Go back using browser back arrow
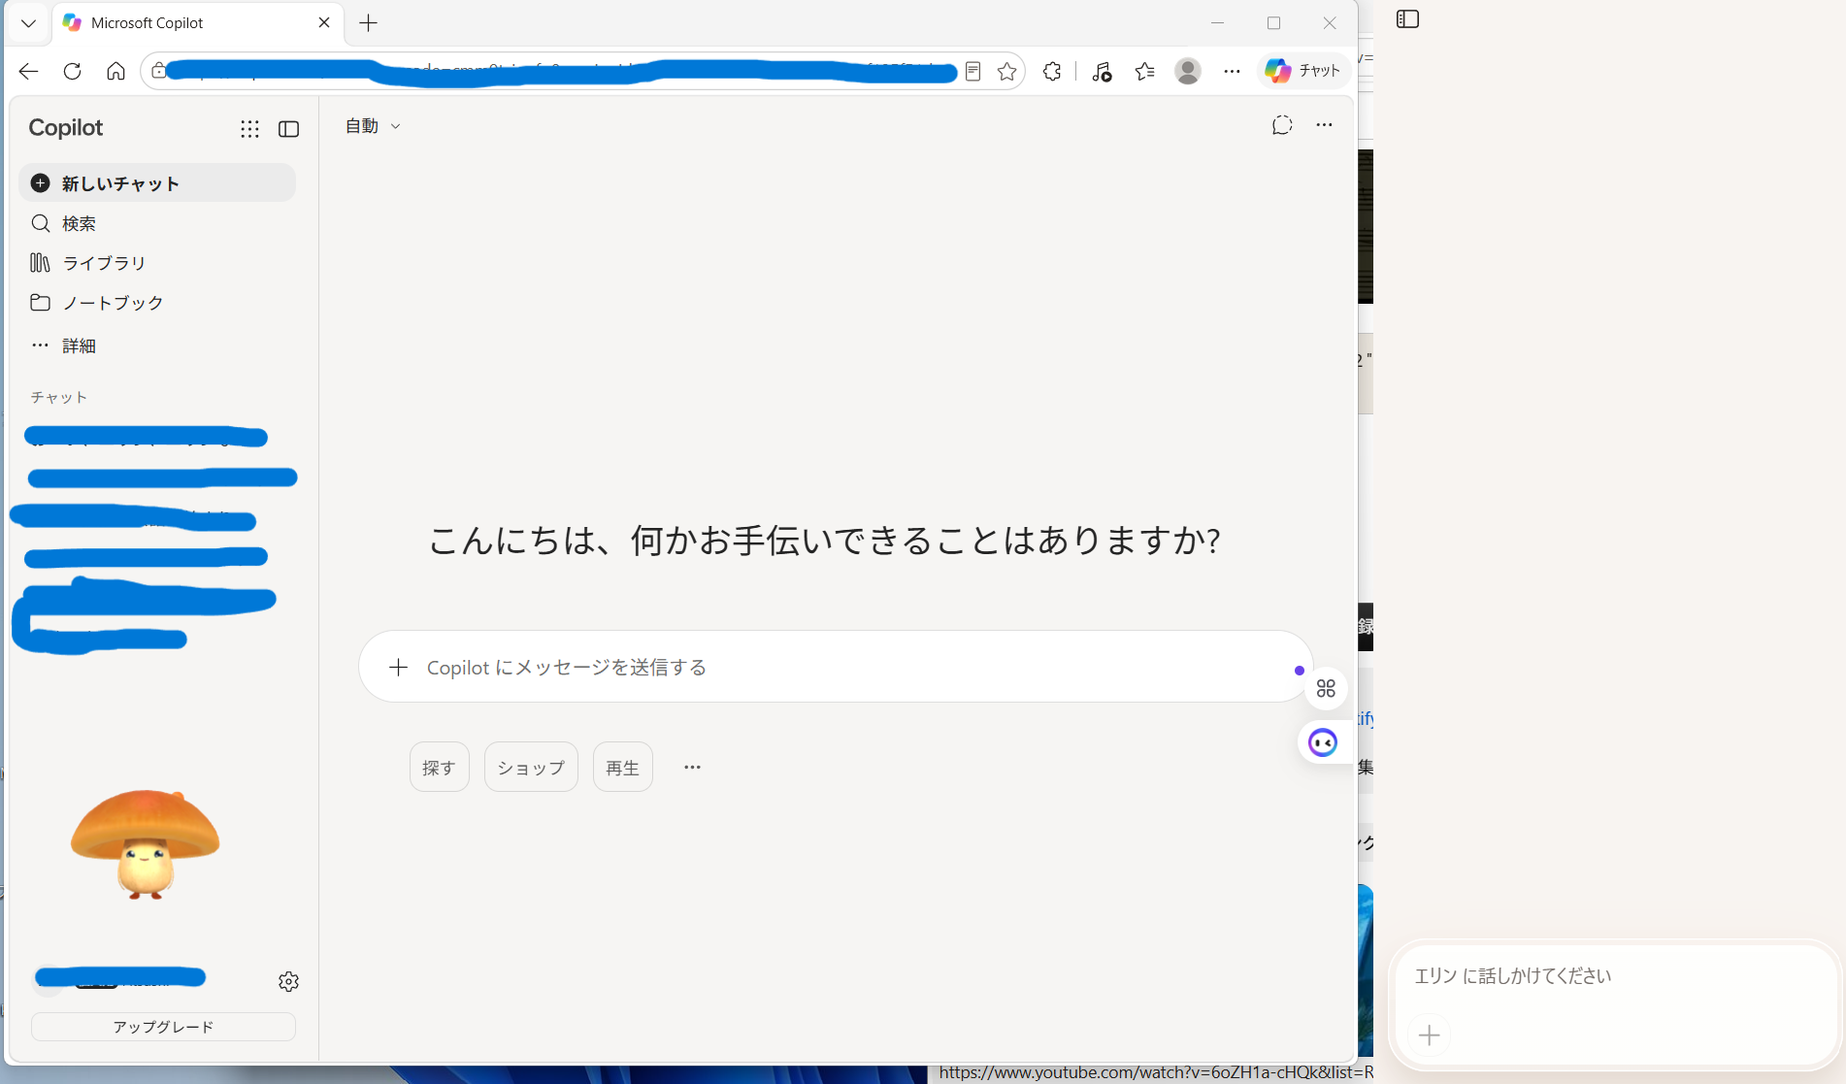 tap(28, 71)
